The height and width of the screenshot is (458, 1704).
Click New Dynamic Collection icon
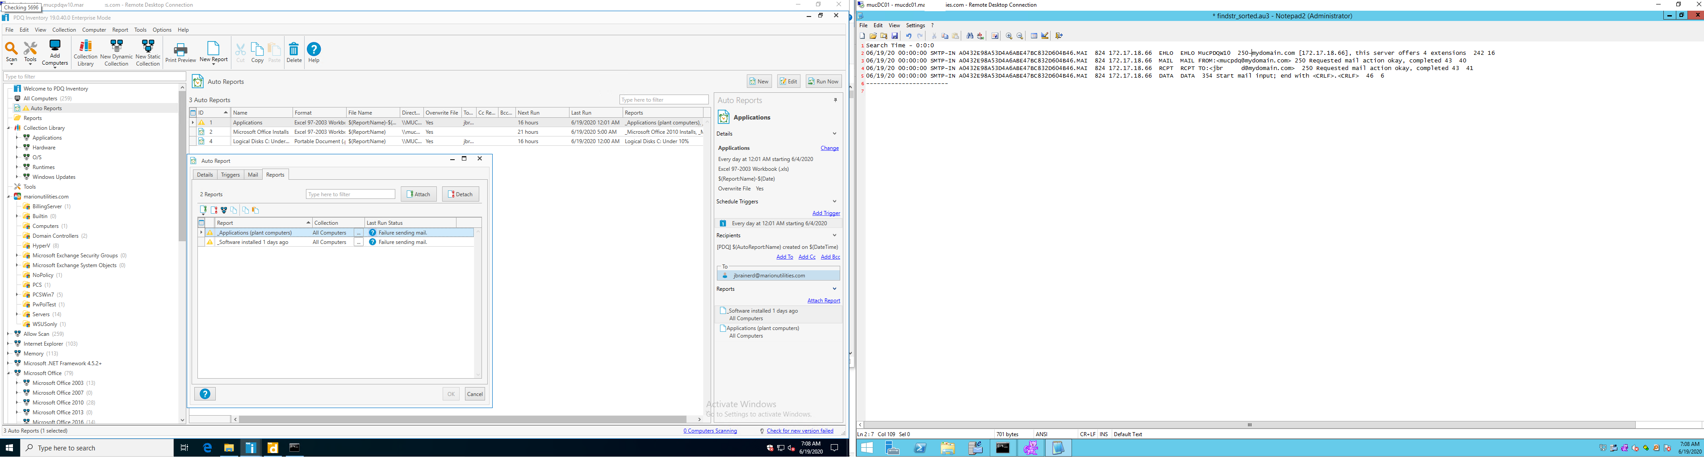tap(117, 52)
